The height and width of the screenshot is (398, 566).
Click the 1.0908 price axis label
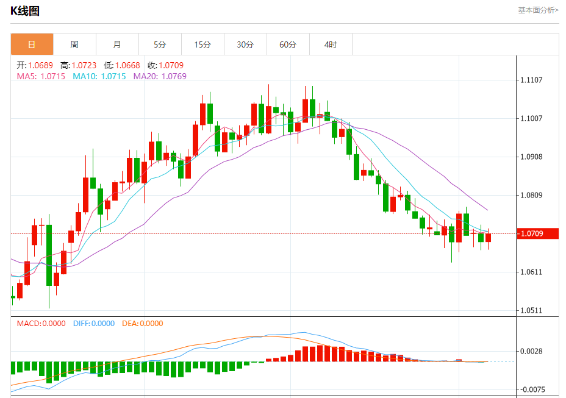pyautogui.click(x=531, y=157)
